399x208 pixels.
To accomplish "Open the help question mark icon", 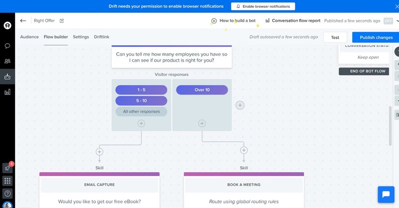I will 7,194.
